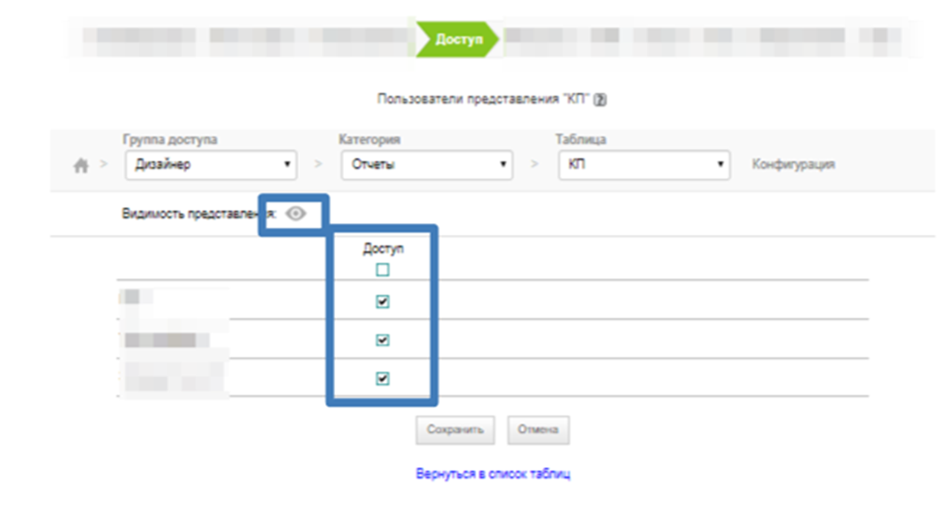This screenshot has width=943, height=526.
Task: Uncheck the third user's access checkbox
Action: click(x=382, y=379)
